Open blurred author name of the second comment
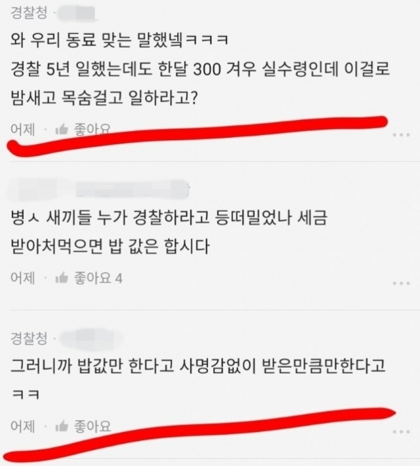 [x=98, y=189]
